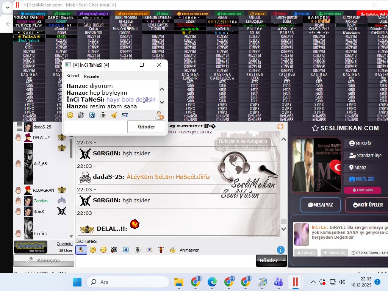Viewport: 388px width, 291px height.
Task: Click raised hand icon next to ROJAGRAN
Action: [18, 190]
